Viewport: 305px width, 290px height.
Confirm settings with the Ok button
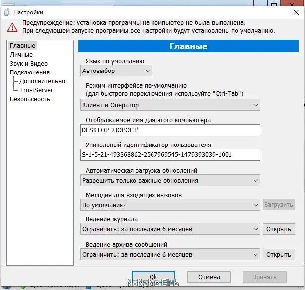tap(153, 277)
